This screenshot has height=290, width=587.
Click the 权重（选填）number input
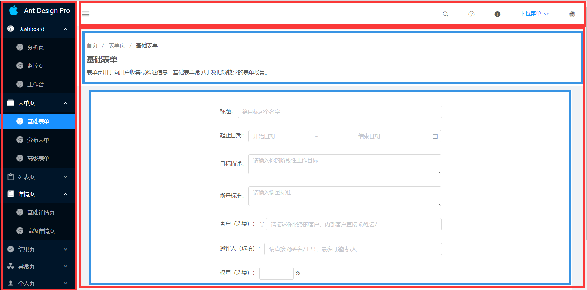tap(276, 273)
